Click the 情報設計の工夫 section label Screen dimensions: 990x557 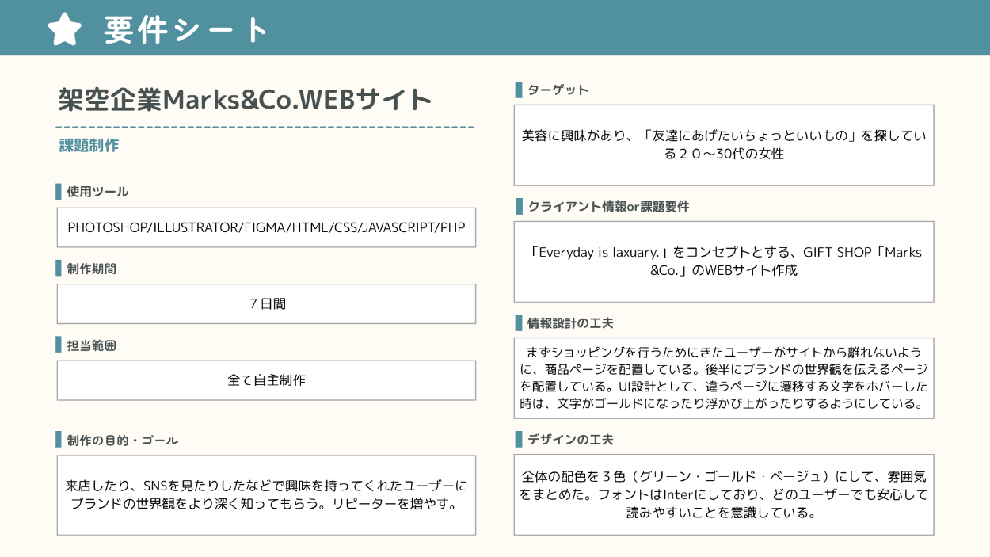pos(570,323)
